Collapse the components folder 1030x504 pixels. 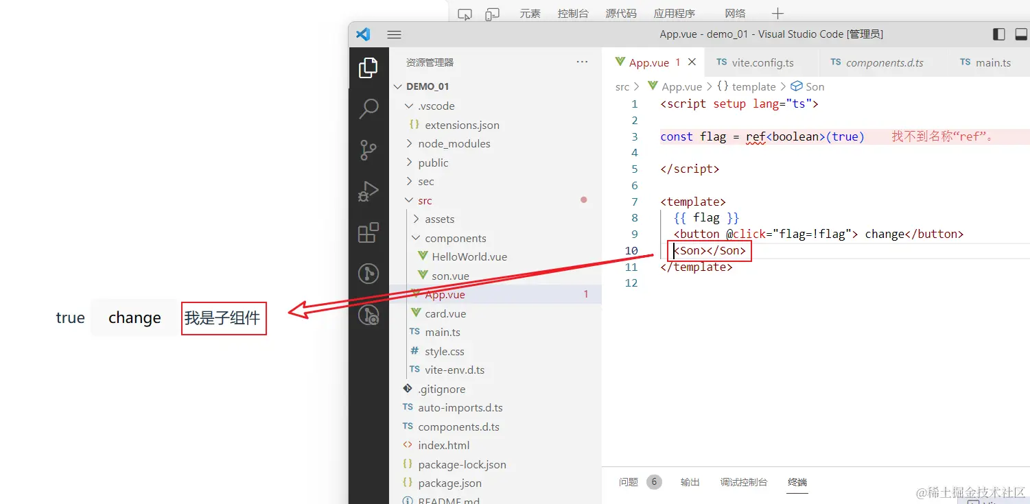(x=417, y=238)
